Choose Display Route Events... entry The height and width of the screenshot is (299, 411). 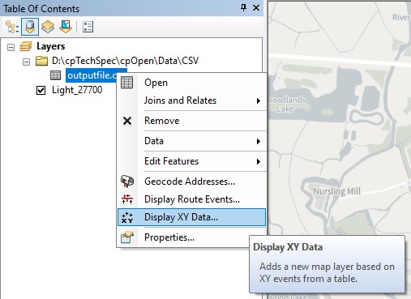click(x=192, y=199)
